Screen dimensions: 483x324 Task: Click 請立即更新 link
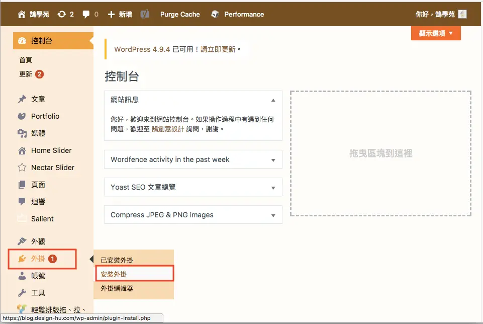pyautogui.click(x=218, y=49)
